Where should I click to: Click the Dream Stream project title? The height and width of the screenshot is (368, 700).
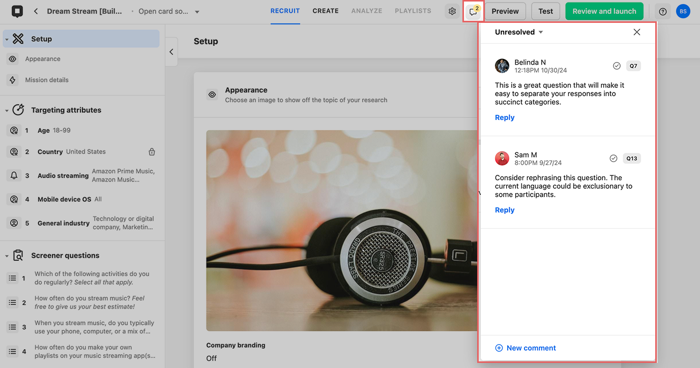coord(84,11)
